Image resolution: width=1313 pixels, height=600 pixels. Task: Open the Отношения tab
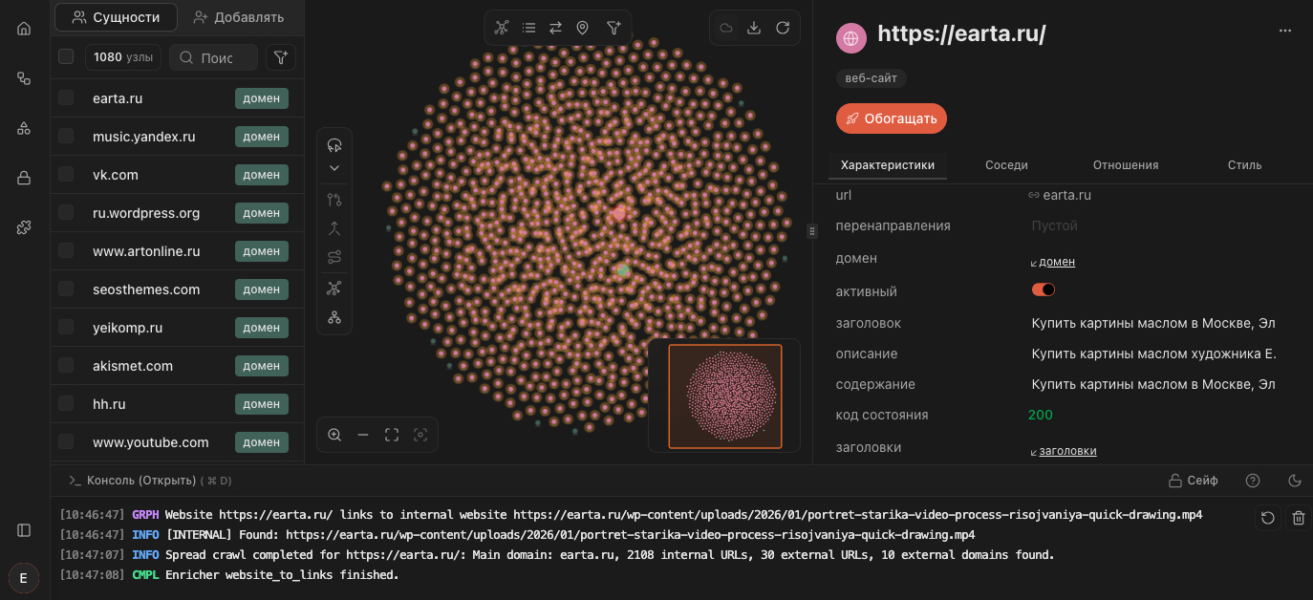[x=1126, y=165]
